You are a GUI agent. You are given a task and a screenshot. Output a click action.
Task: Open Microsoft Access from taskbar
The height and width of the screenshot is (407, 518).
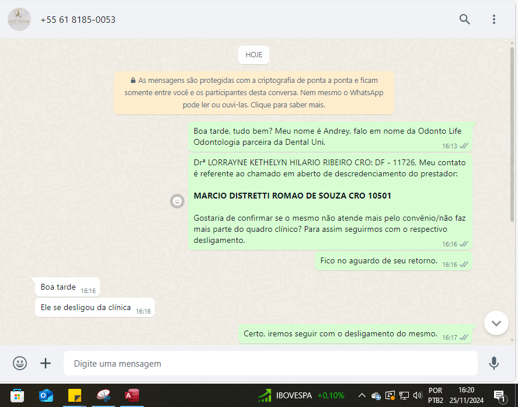(132, 395)
